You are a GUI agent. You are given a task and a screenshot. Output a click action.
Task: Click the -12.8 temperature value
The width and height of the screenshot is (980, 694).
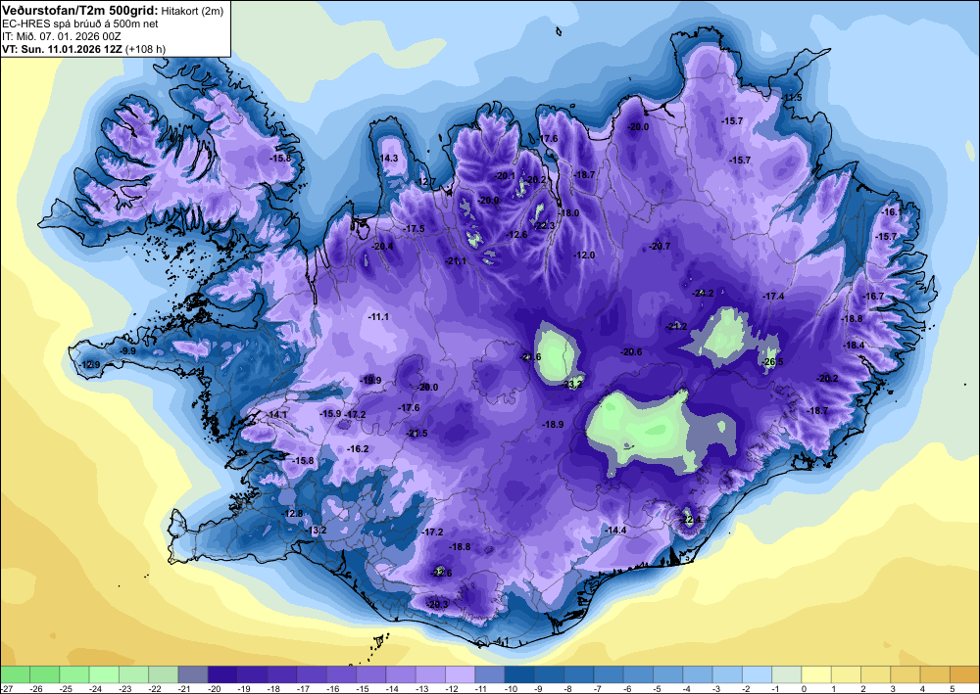coord(292,514)
